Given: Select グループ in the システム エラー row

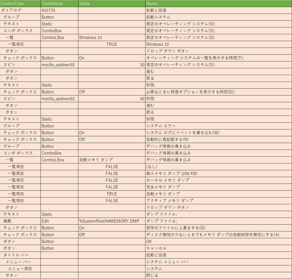Looking at the screenshot, I should point(20,126).
